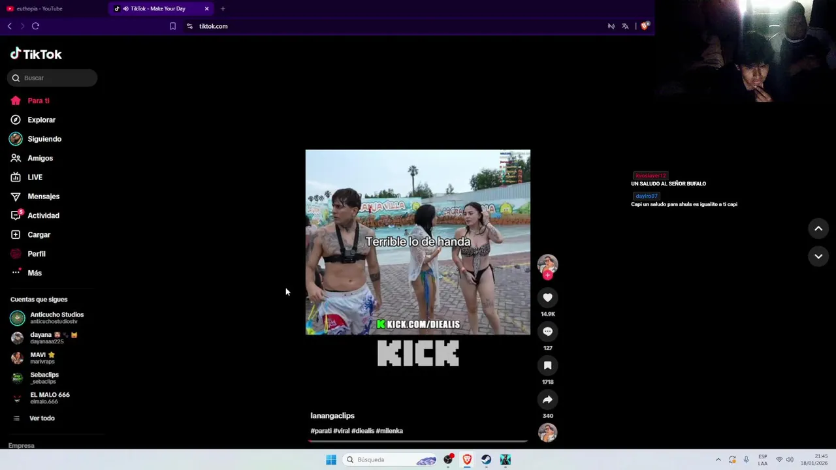Expand the Más menu
Image resolution: width=836 pixels, height=470 pixels.
pyautogui.click(x=26, y=273)
